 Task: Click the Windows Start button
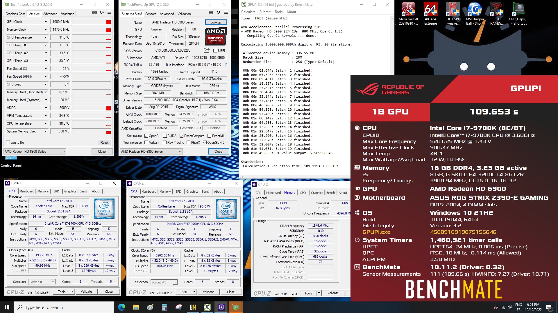(7, 307)
